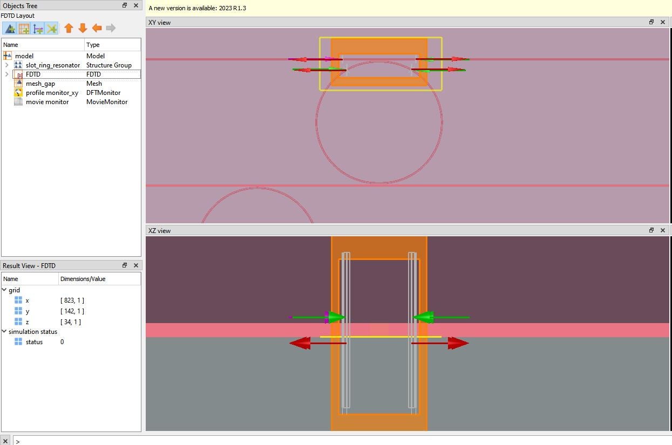Click the grey right arrow in Objects Tree
This screenshot has height=445, width=672.
(x=111, y=28)
